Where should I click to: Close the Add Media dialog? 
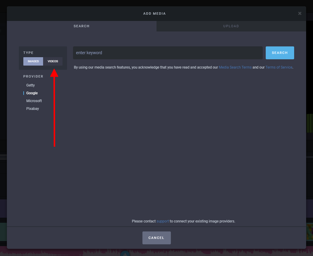300,13
